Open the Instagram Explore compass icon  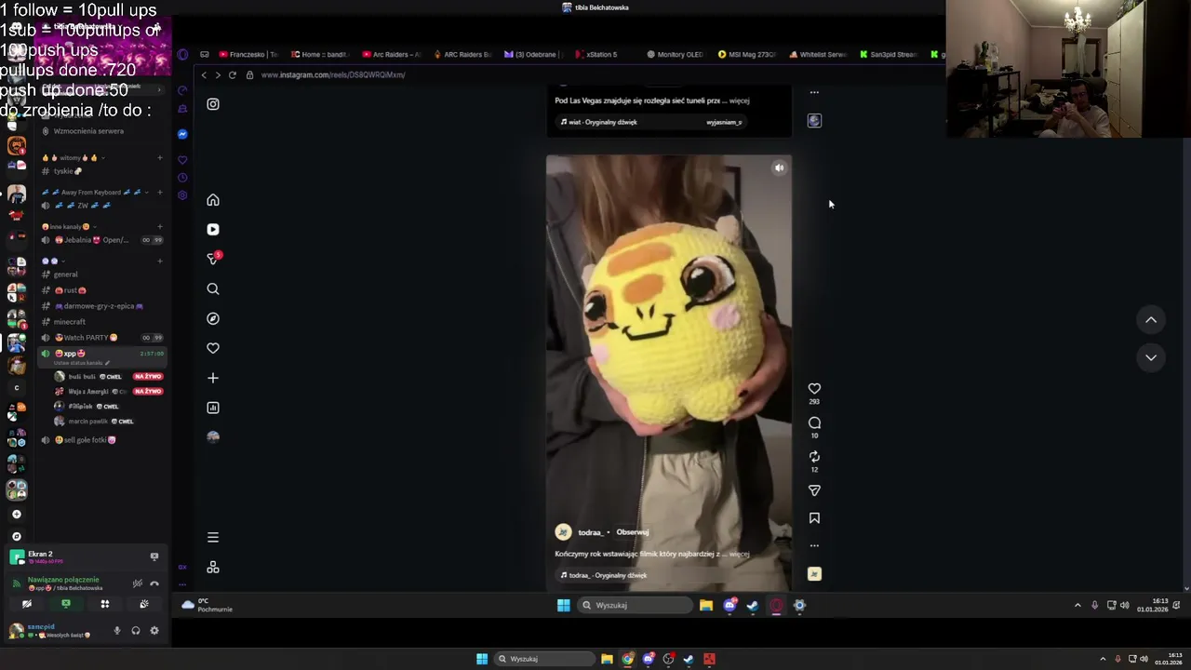click(x=213, y=318)
